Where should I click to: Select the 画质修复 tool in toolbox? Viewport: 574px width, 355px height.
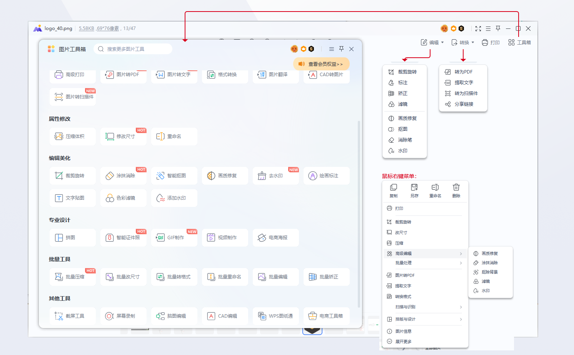pos(225,176)
